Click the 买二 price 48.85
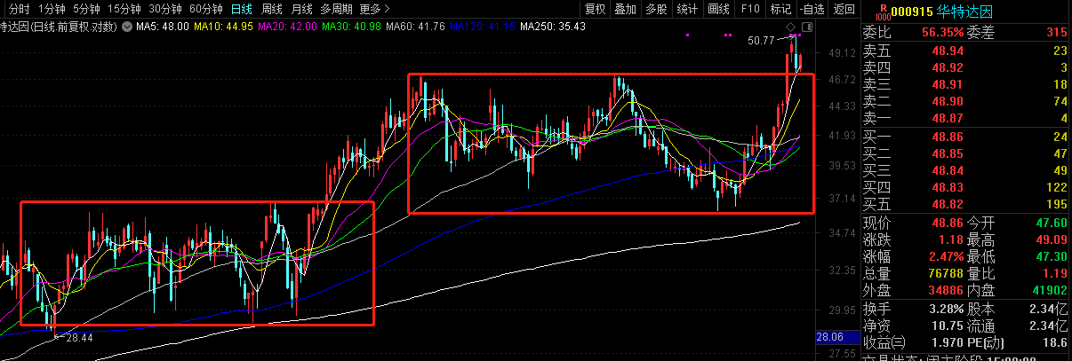Screen dimensions: 1072x361 (x=946, y=153)
